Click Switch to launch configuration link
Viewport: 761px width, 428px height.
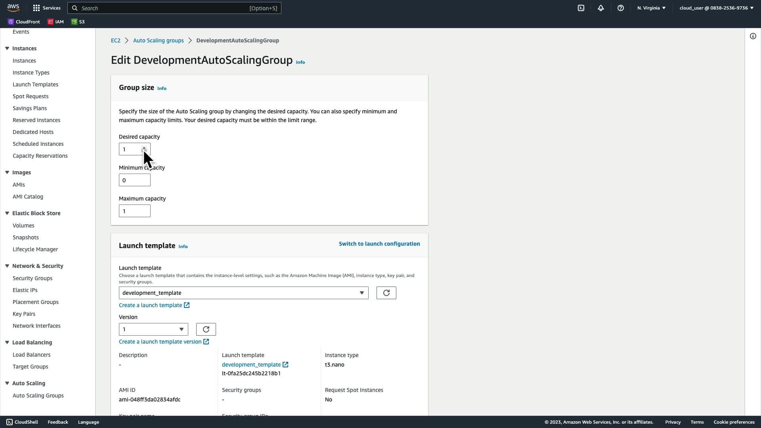[379, 244]
